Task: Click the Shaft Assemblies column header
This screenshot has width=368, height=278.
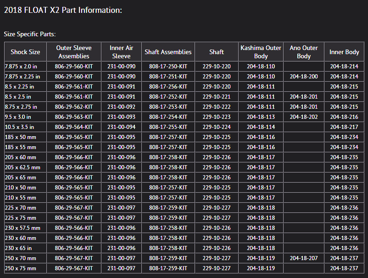Action: (168, 52)
